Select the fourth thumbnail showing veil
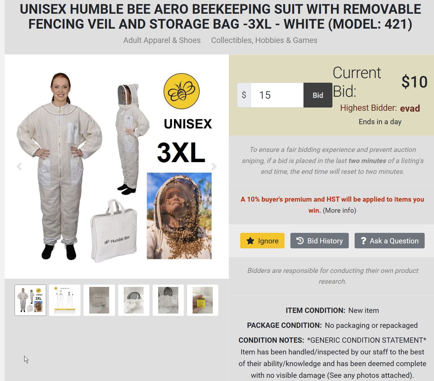The image size is (434, 381). 134,300
